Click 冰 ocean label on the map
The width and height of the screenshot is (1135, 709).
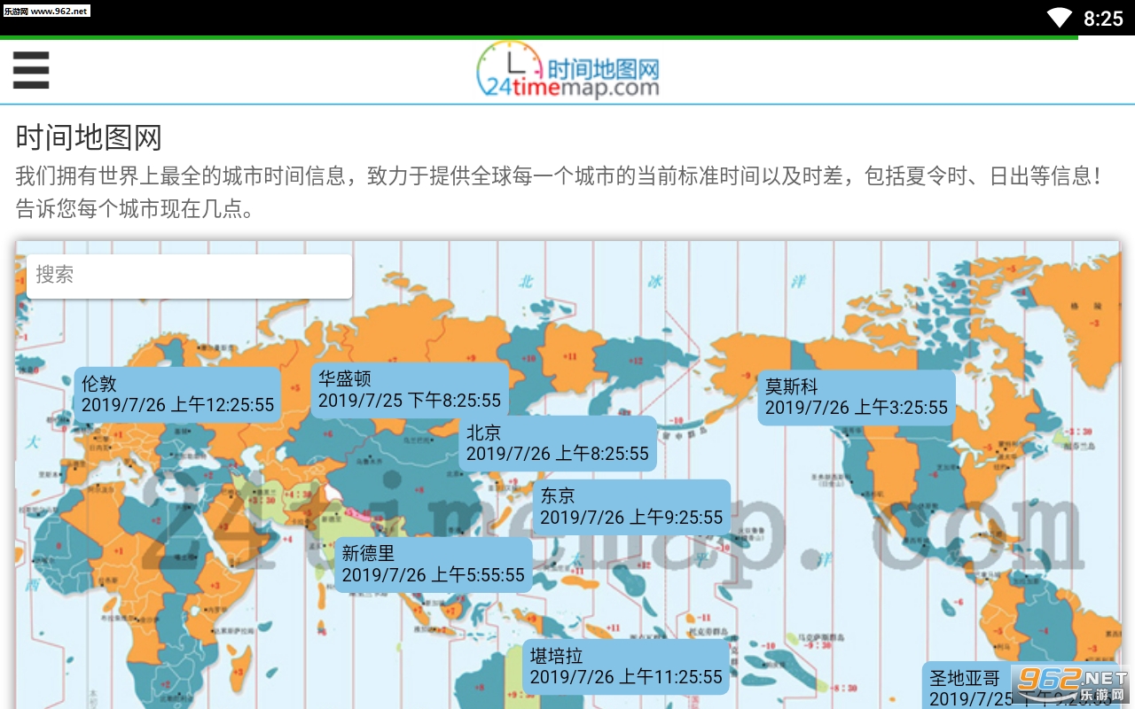[x=655, y=282]
